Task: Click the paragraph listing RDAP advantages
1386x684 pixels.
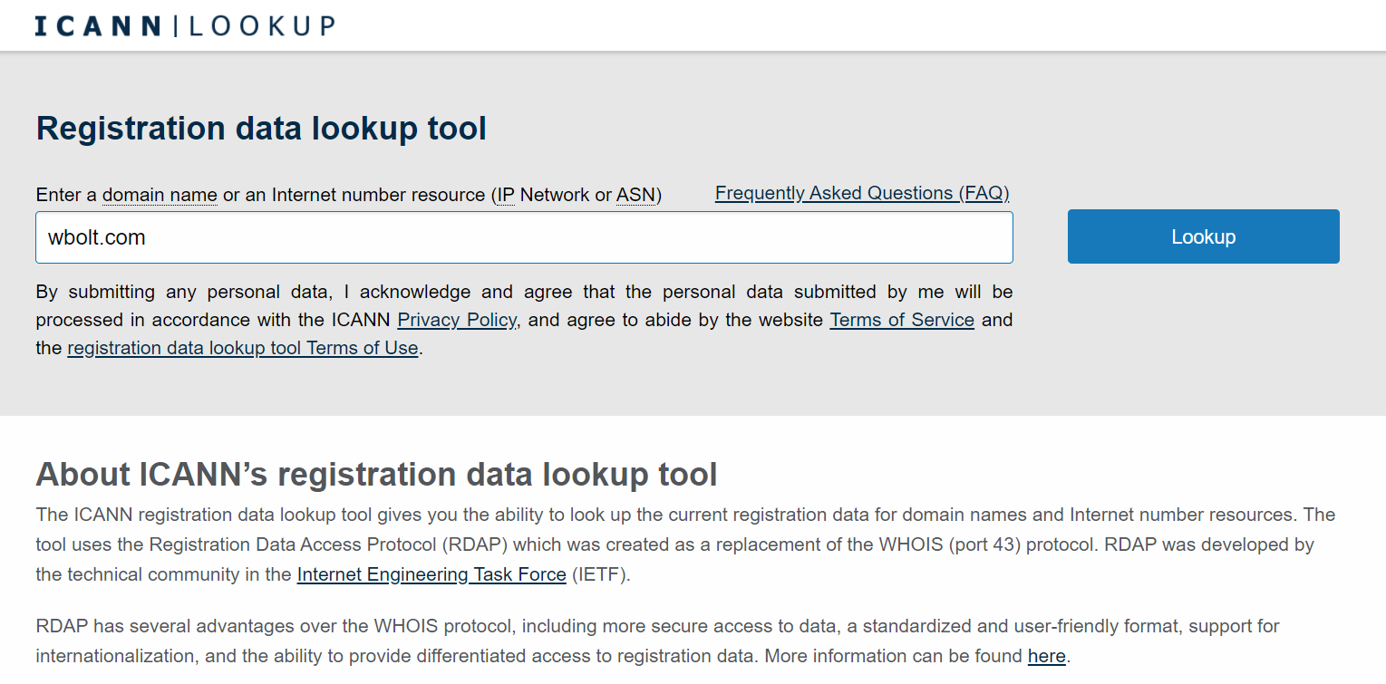Action: click(635, 627)
